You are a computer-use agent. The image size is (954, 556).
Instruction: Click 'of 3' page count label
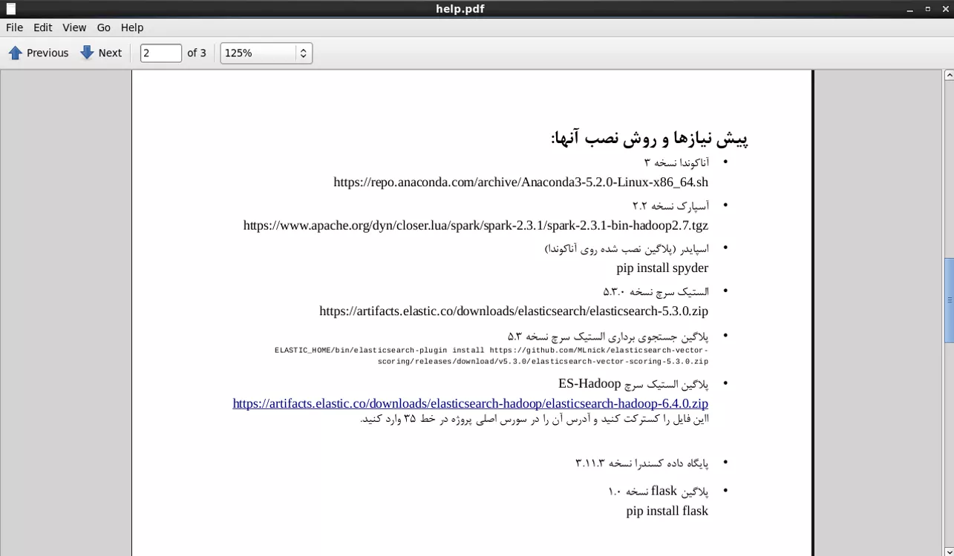[197, 53]
